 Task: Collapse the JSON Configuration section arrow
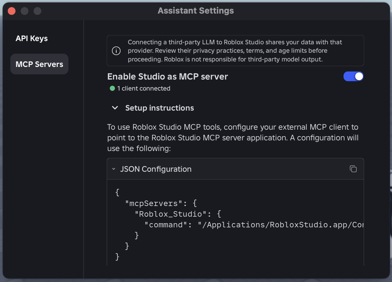114,169
